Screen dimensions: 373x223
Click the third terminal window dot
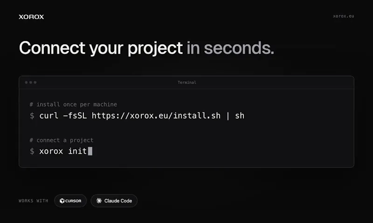[35, 82]
